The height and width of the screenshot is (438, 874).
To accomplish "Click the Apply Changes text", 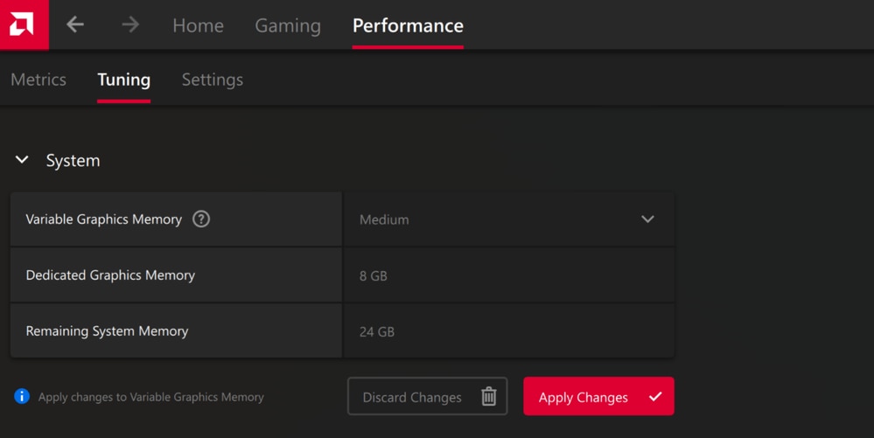I will coord(583,397).
